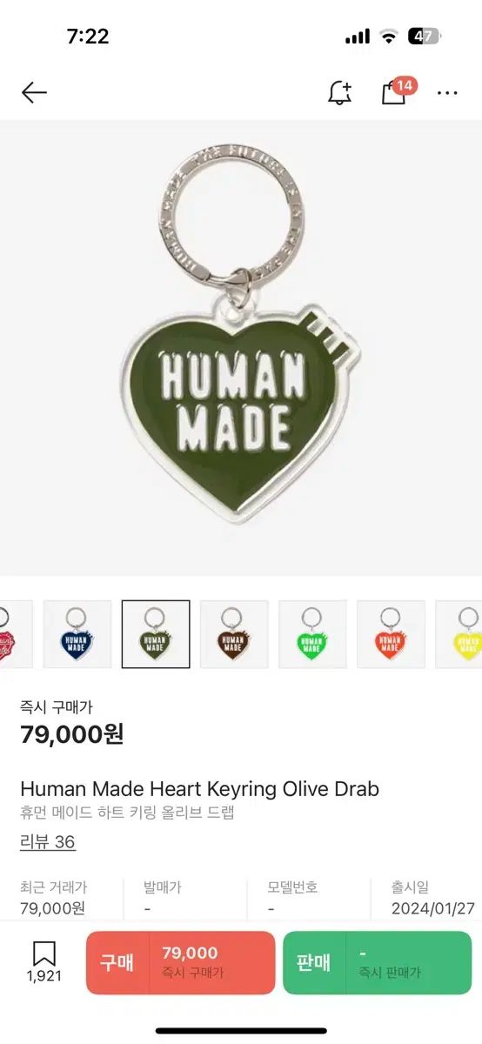Tap the green 판매 sell button

point(378,962)
